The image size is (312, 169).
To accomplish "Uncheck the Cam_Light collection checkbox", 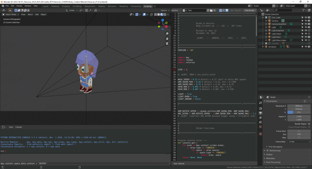I will click(x=266, y=17).
